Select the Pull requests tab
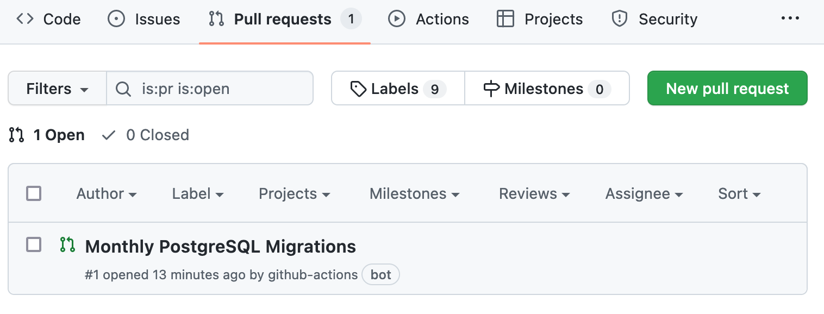This screenshot has height=314, width=824. (285, 19)
